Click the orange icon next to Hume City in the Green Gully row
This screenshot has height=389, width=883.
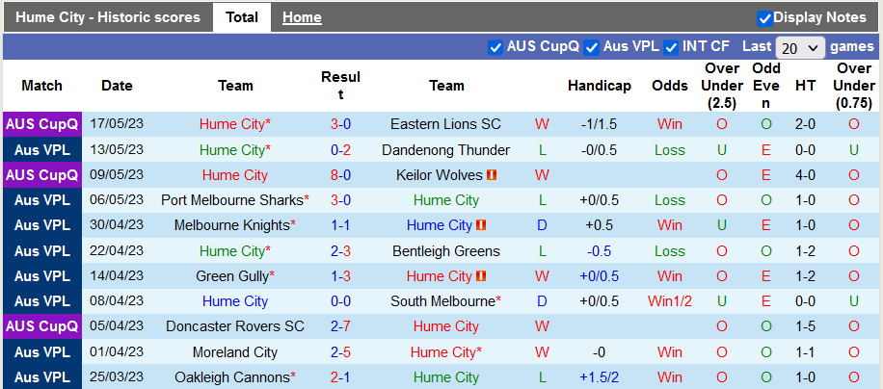481,276
